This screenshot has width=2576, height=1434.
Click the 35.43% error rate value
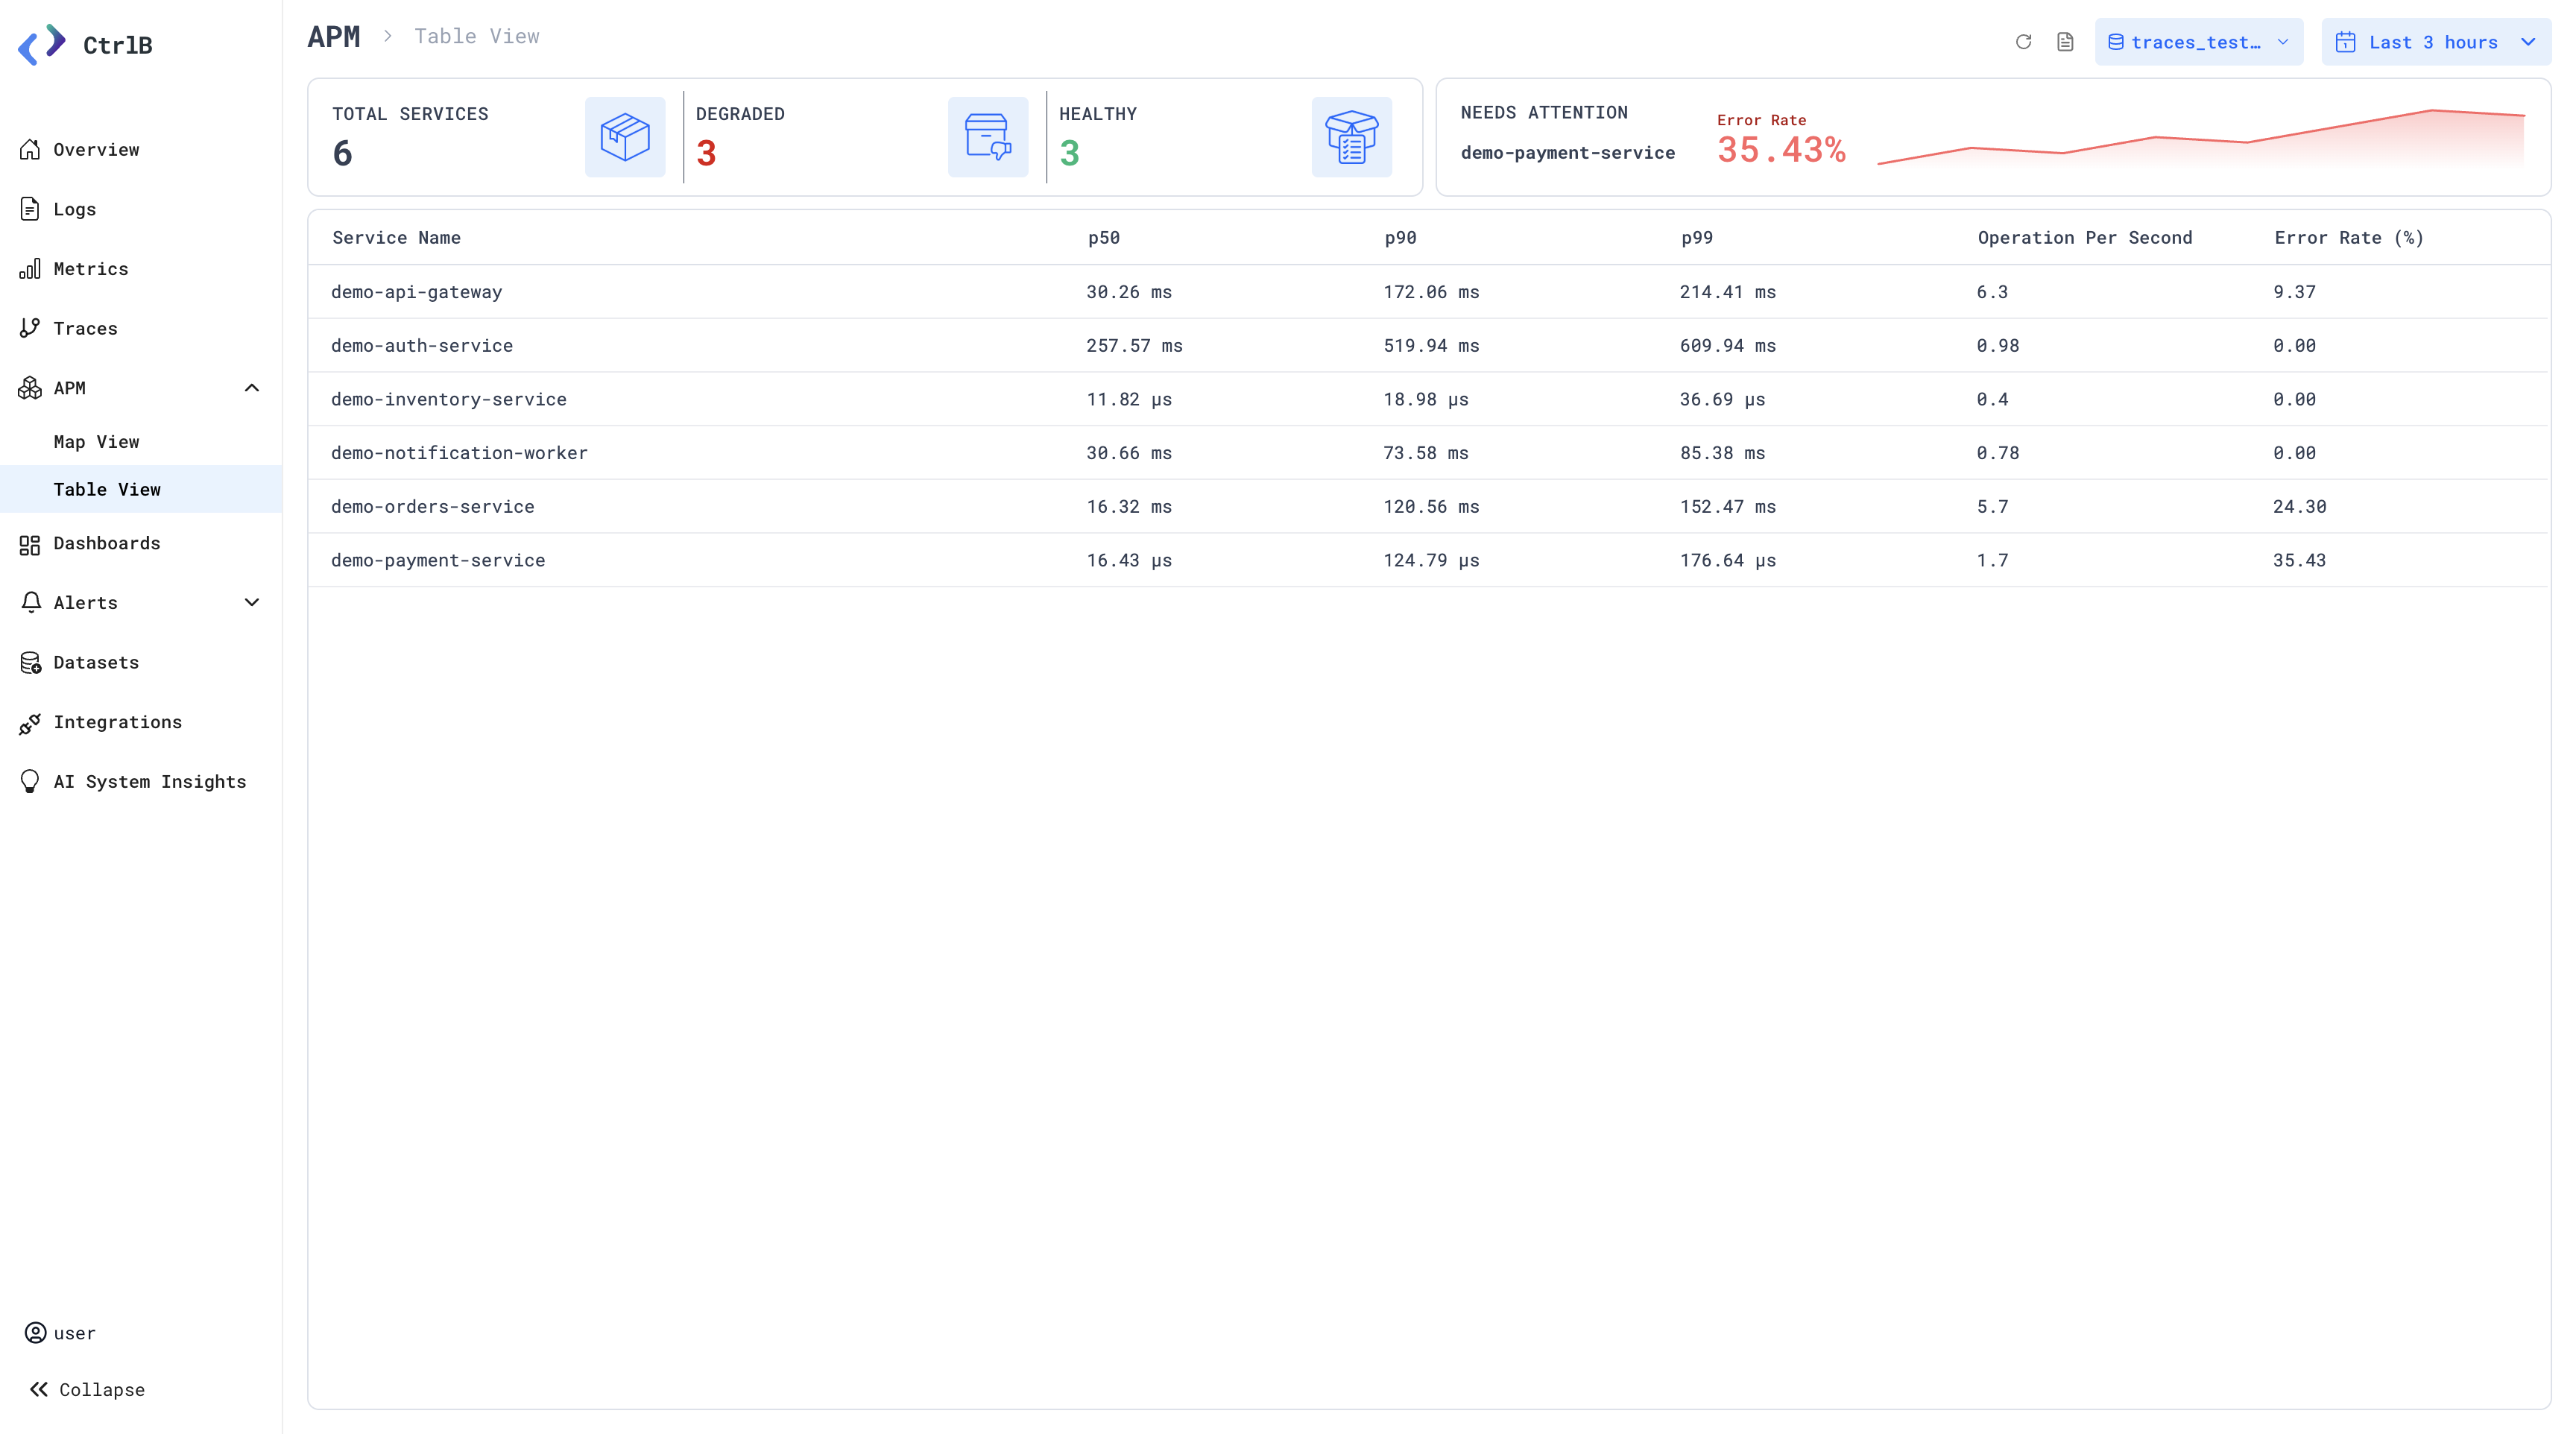tap(1781, 150)
